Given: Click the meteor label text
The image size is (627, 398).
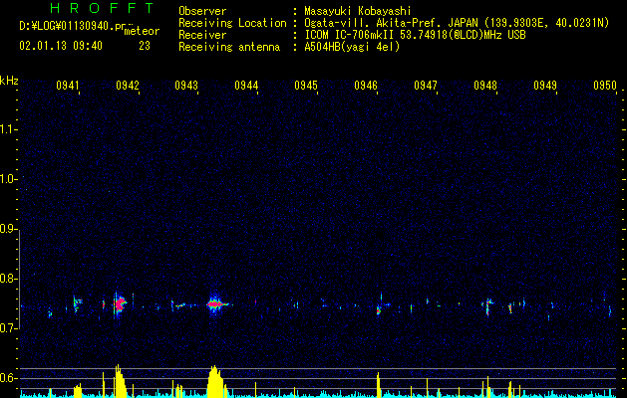Looking at the screenshot, I should (142, 31).
